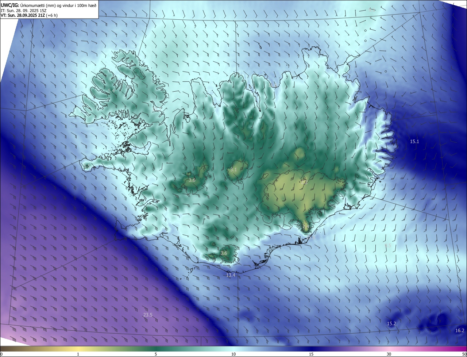
Task: Click the '0' tick on the colour scale
Action: click(1, 354)
